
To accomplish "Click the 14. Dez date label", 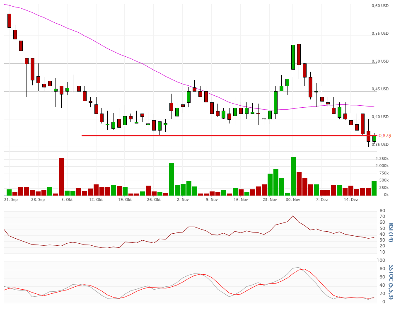I will pos(351,200).
